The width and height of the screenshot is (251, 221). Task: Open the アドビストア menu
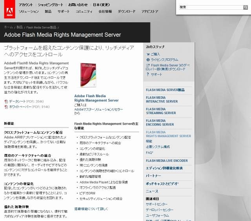point(150,11)
